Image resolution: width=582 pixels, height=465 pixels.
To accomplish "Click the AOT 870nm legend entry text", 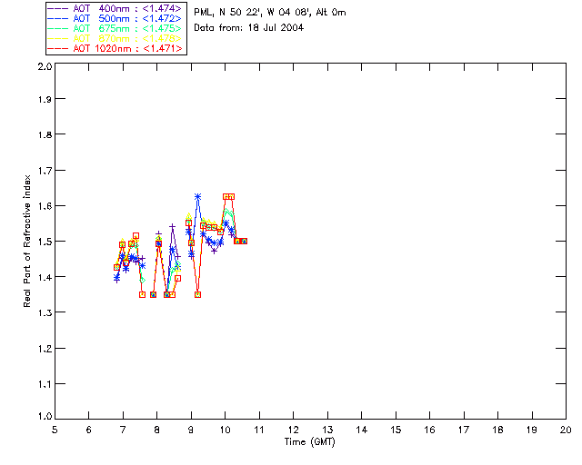I will click(127, 38).
